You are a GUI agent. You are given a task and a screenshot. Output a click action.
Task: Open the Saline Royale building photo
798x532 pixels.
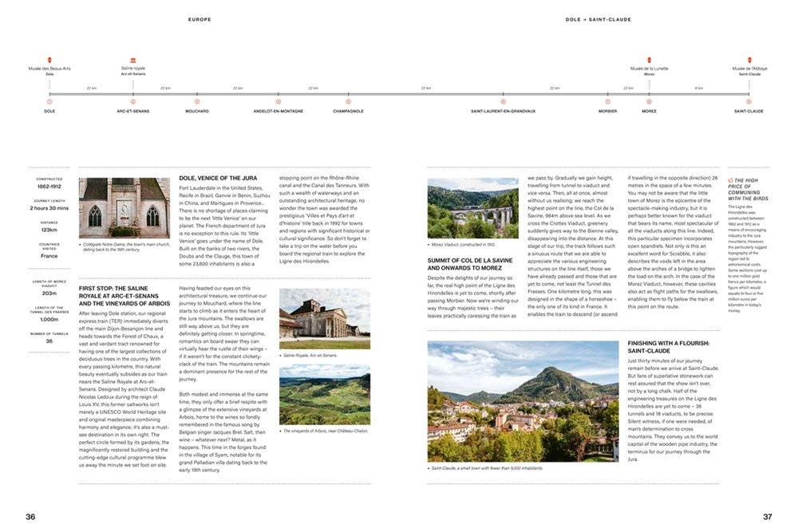(x=325, y=319)
